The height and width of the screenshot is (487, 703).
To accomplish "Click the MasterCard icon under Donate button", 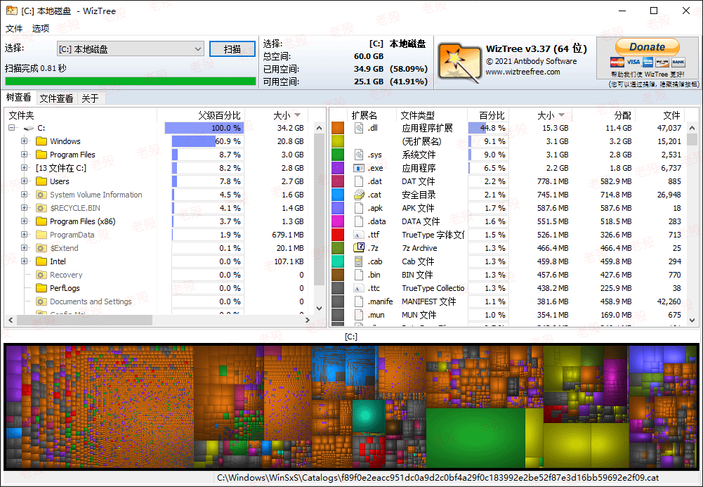I will point(617,63).
